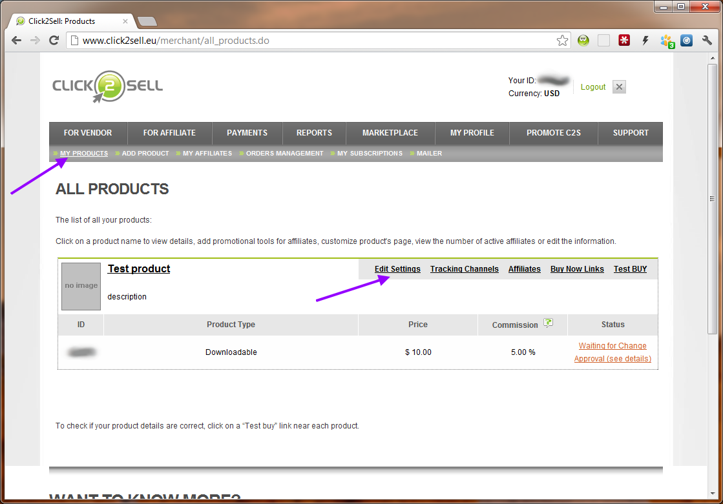Click the 5.00 % commission value
The height and width of the screenshot is (504, 723).
523,352
